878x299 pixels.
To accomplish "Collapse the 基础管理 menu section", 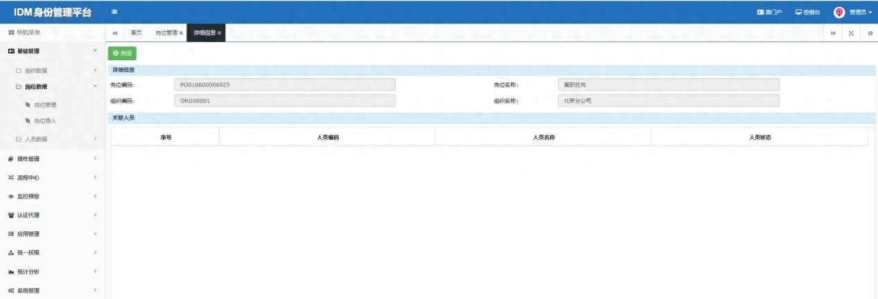I will [52, 51].
